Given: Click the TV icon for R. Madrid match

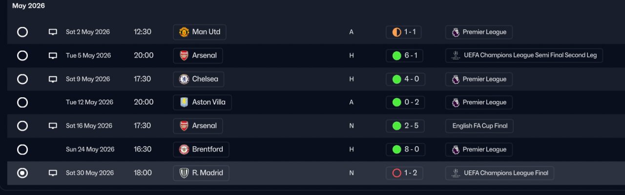Looking at the screenshot, I should (53, 173).
